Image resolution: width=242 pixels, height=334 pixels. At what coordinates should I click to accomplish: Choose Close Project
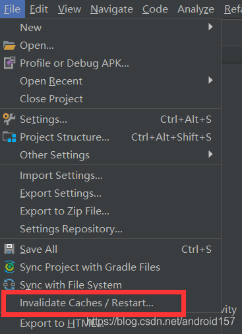tap(51, 99)
